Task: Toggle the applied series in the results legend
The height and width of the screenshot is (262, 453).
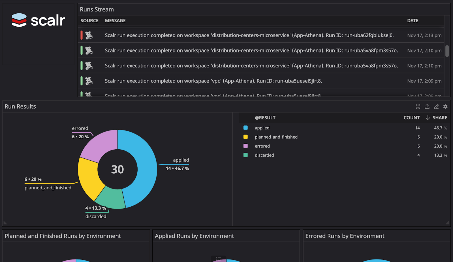Action: coord(262,128)
